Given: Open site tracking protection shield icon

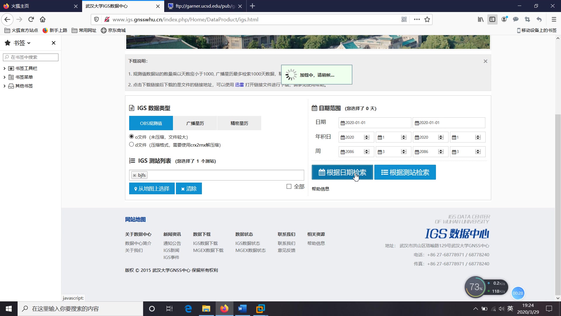Looking at the screenshot, I should [96, 20].
